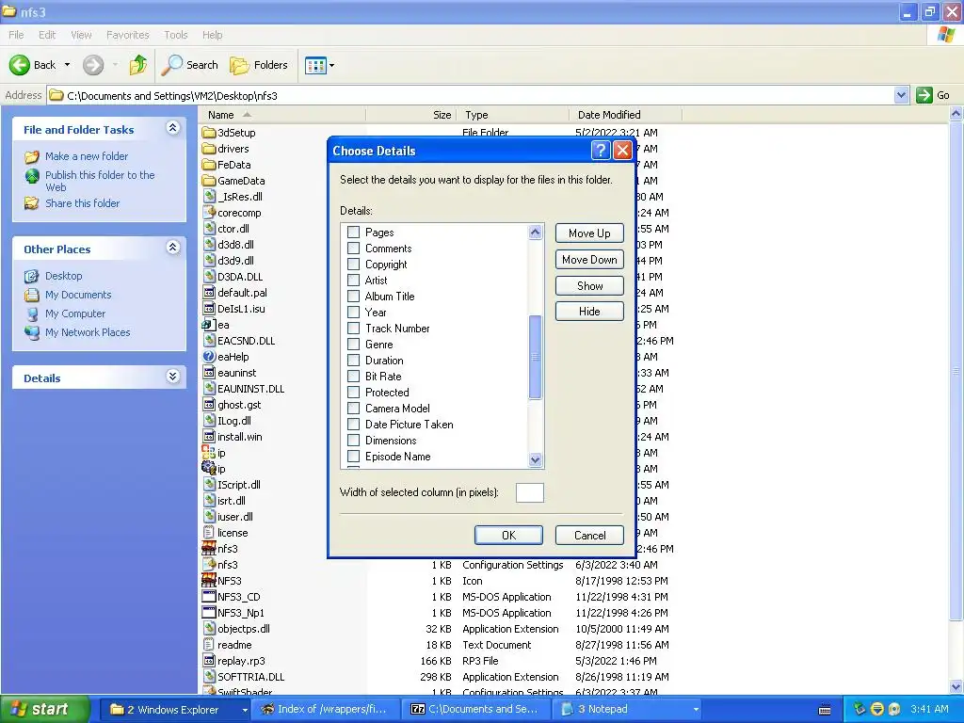Click the Hide button

click(589, 311)
